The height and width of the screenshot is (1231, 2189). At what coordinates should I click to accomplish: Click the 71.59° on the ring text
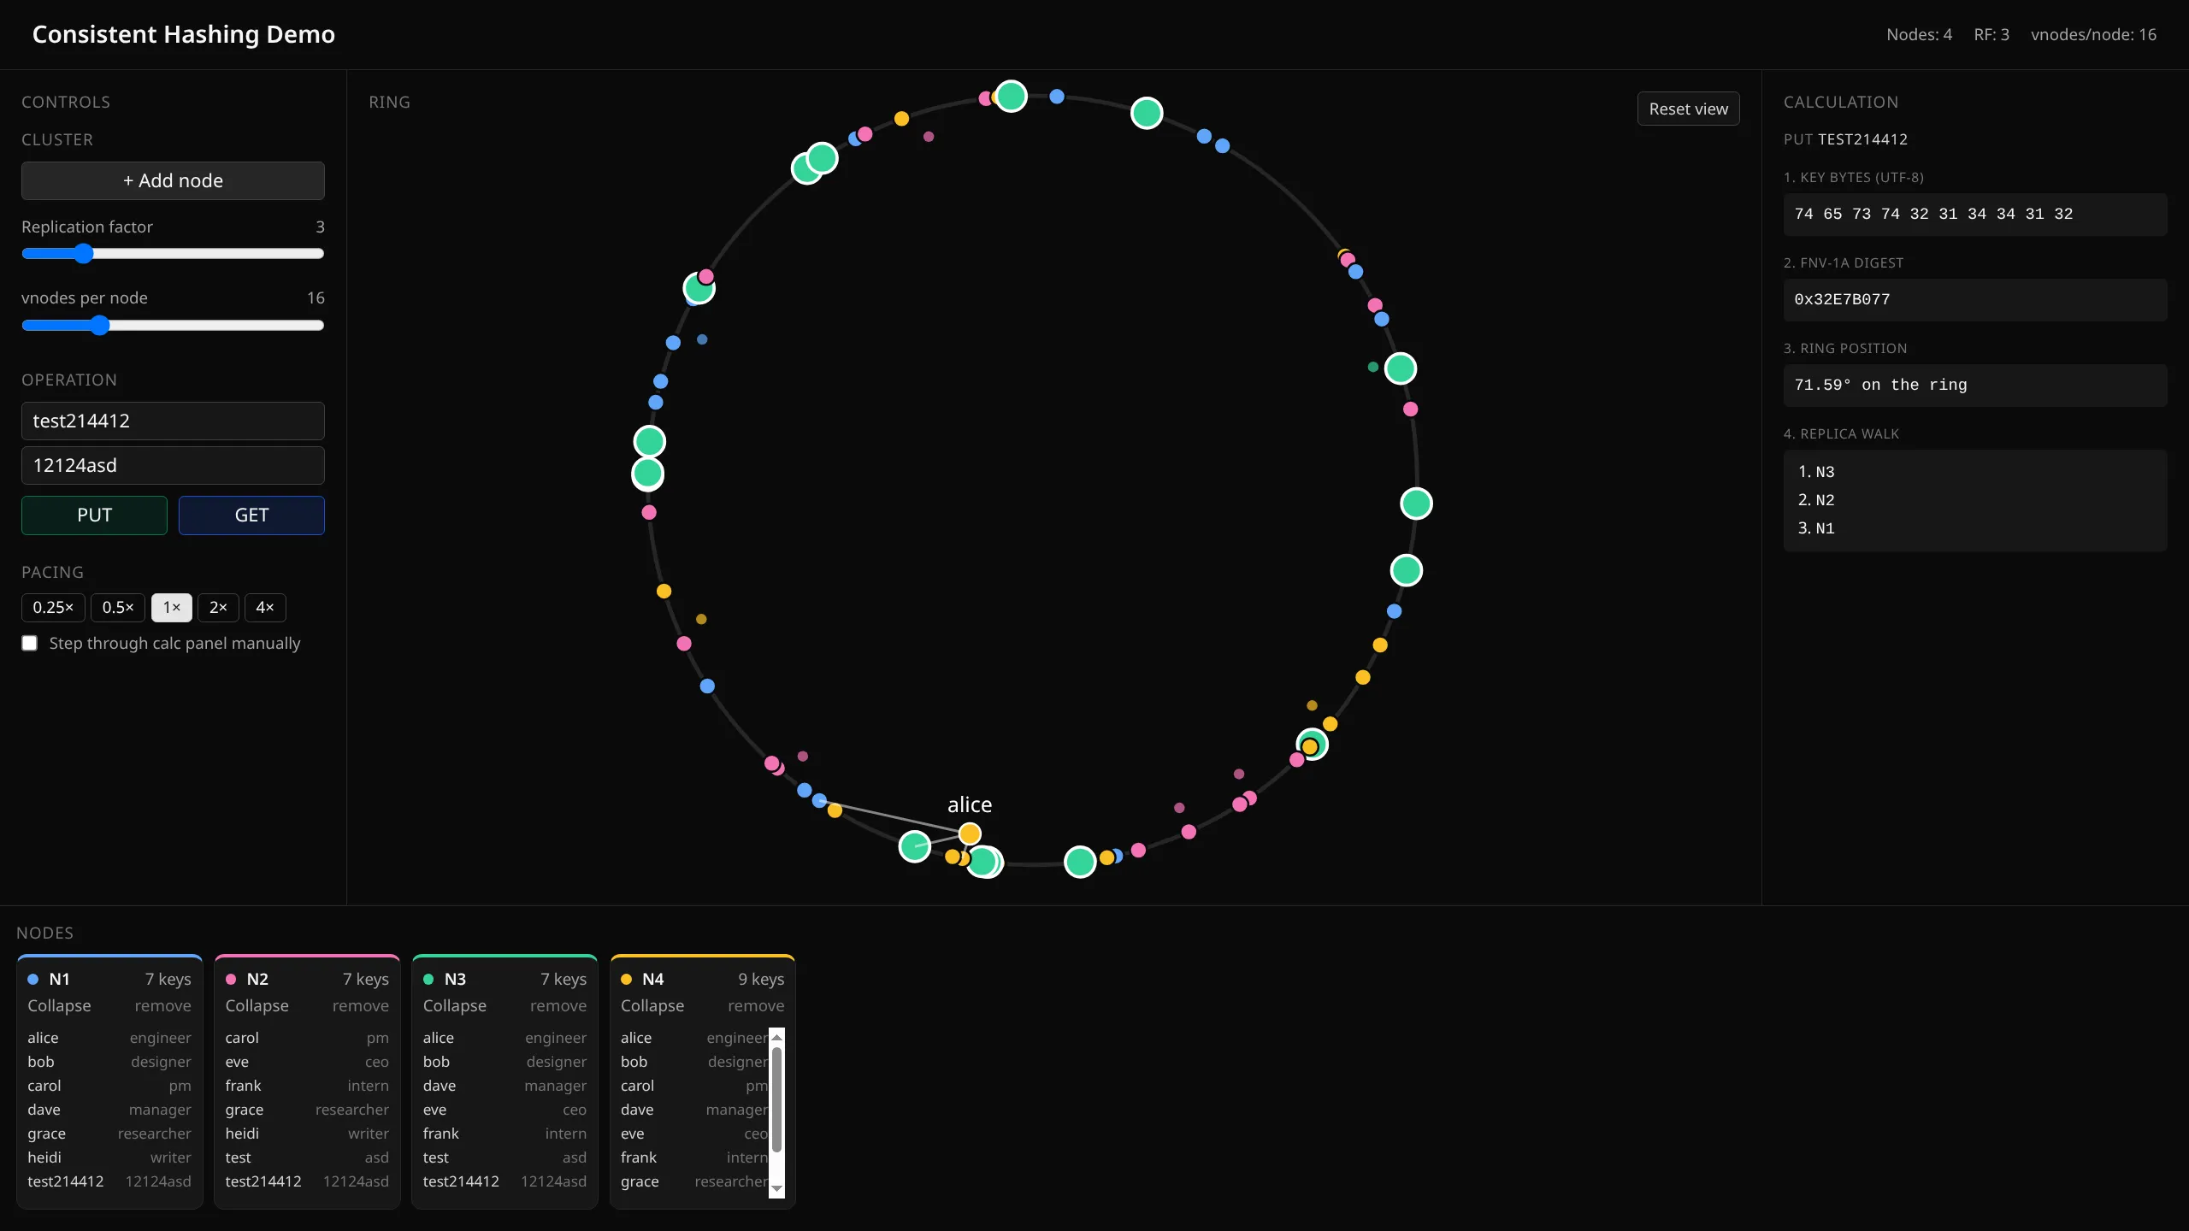point(1880,385)
